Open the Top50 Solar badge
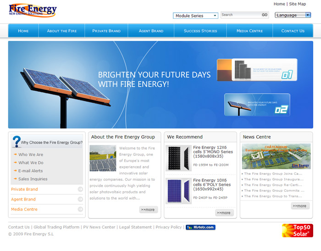This screenshot has height=251, width=321. pos(298,230)
